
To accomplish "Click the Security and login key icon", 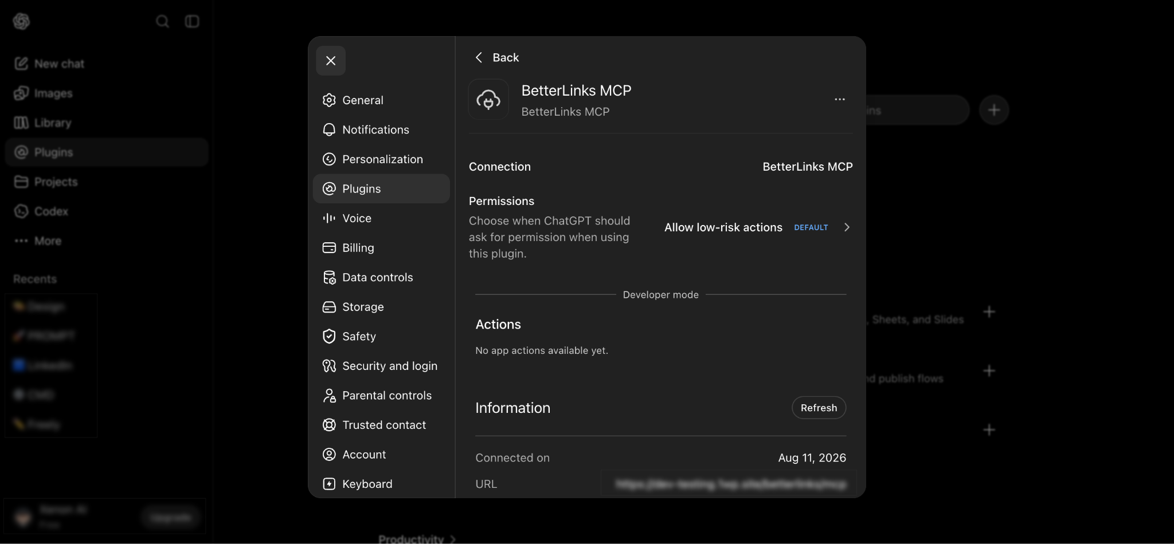I will 329,366.
